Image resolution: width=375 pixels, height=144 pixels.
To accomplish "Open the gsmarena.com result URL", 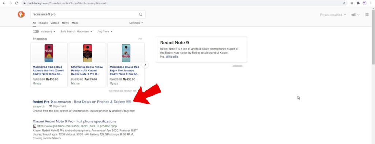I will tap(77, 126).
